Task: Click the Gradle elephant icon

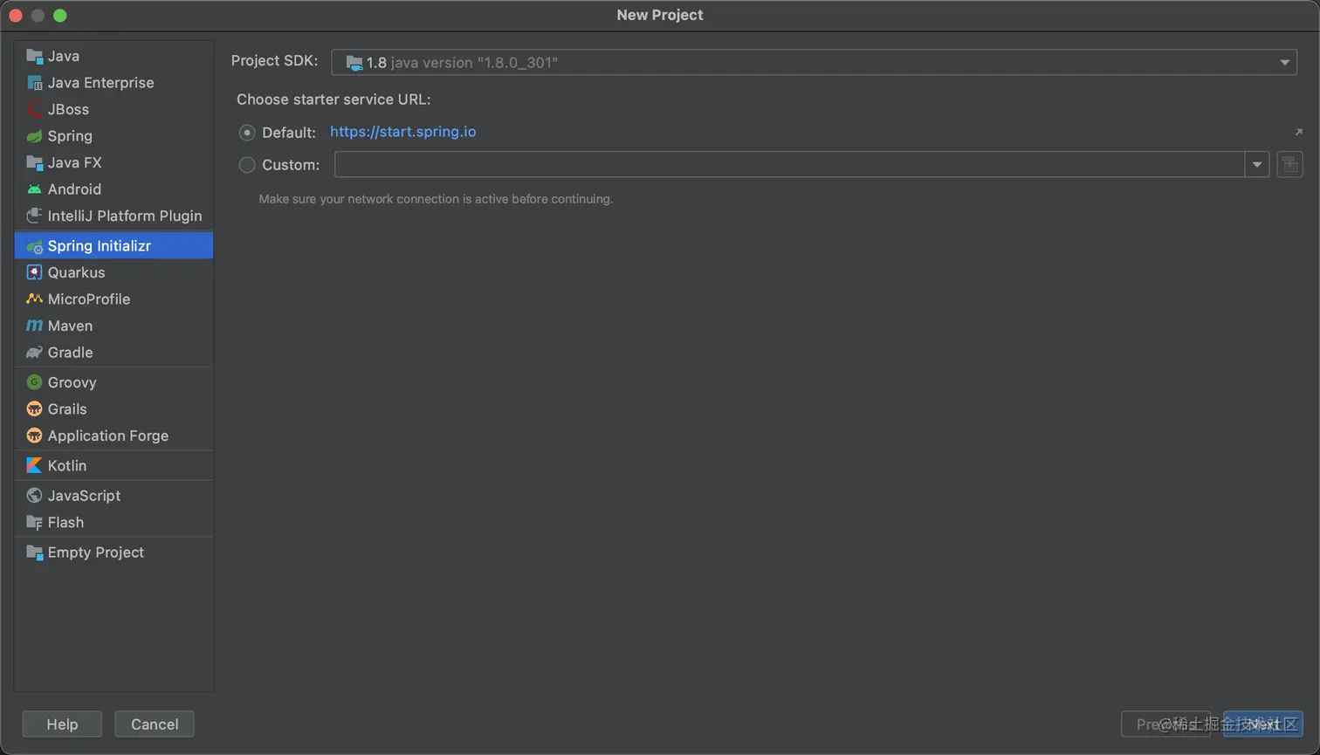Action: (34, 353)
